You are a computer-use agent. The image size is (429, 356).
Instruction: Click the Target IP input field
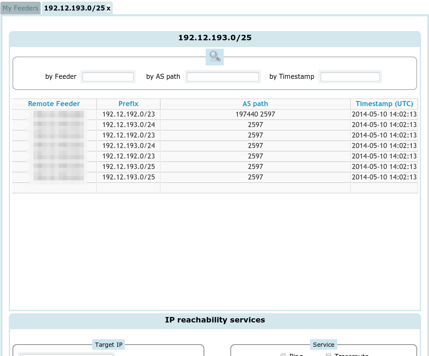tap(67, 354)
